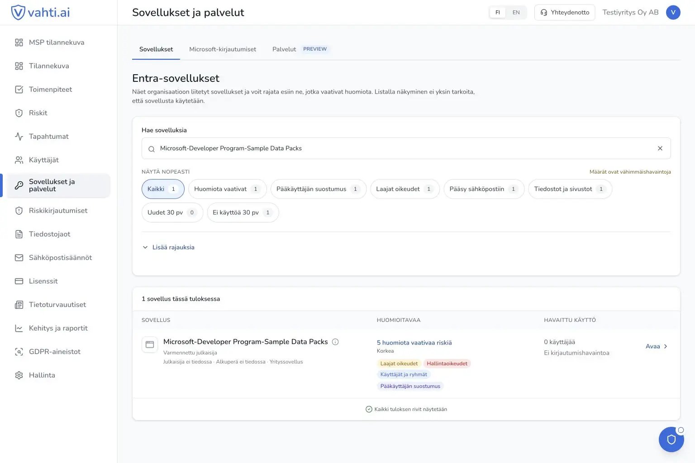Click the 5 huomiota vaativaa riskiä link
Screen dimensions: 695x463
coord(414,343)
